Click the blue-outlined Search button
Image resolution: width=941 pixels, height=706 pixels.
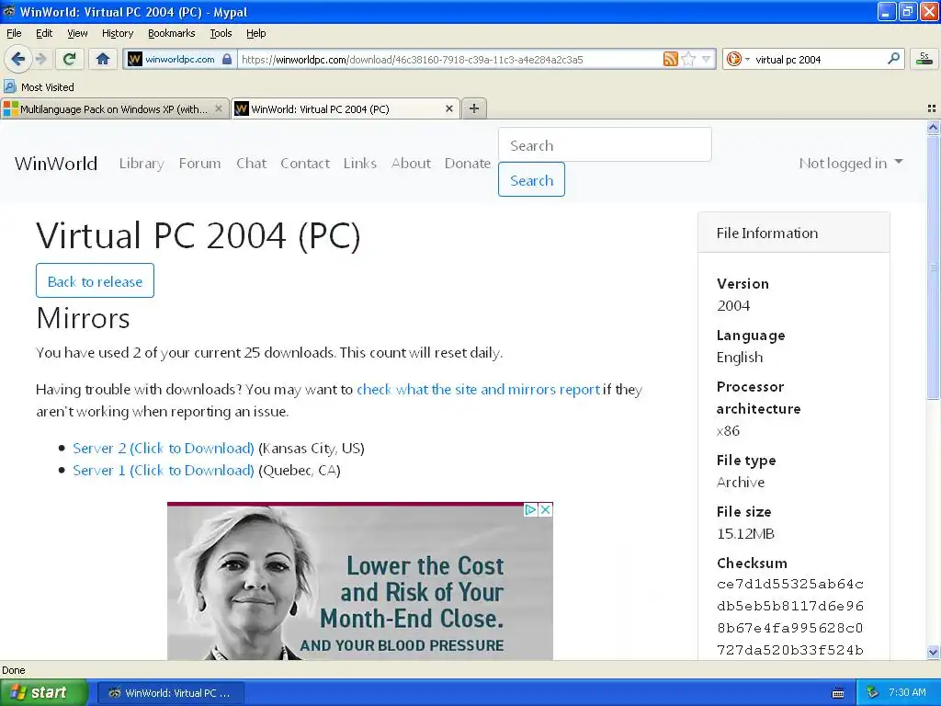click(x=531, y=179)
